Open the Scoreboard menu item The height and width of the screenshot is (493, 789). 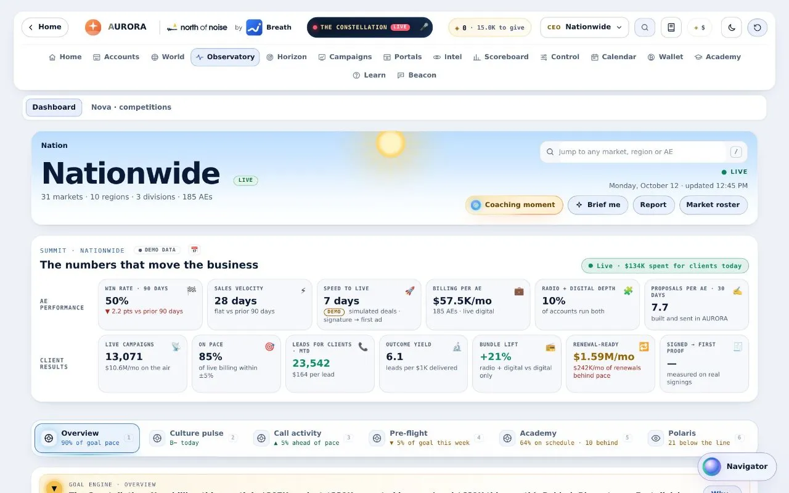pyautogui.click(x=501, y=57)
